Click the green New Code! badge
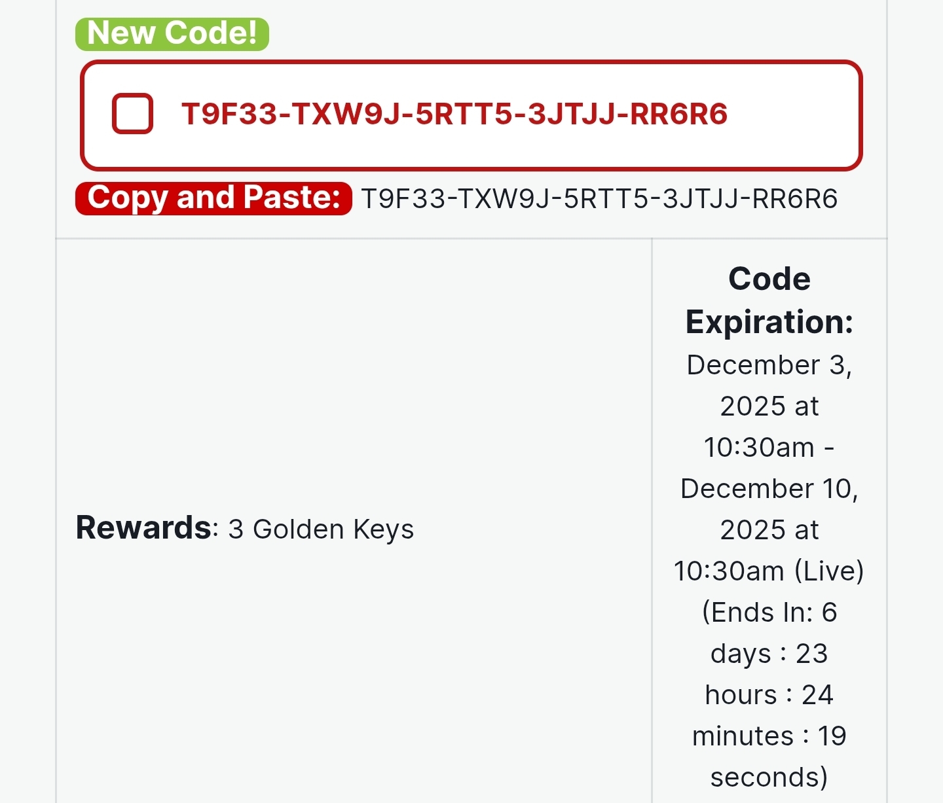The width and height of the screenshot is (943, 803). (172, 33)
